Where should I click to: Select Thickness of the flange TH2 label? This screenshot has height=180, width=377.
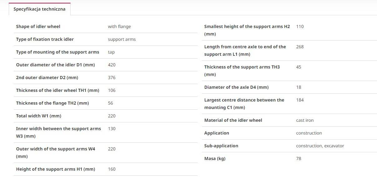[x=52, y=103]
